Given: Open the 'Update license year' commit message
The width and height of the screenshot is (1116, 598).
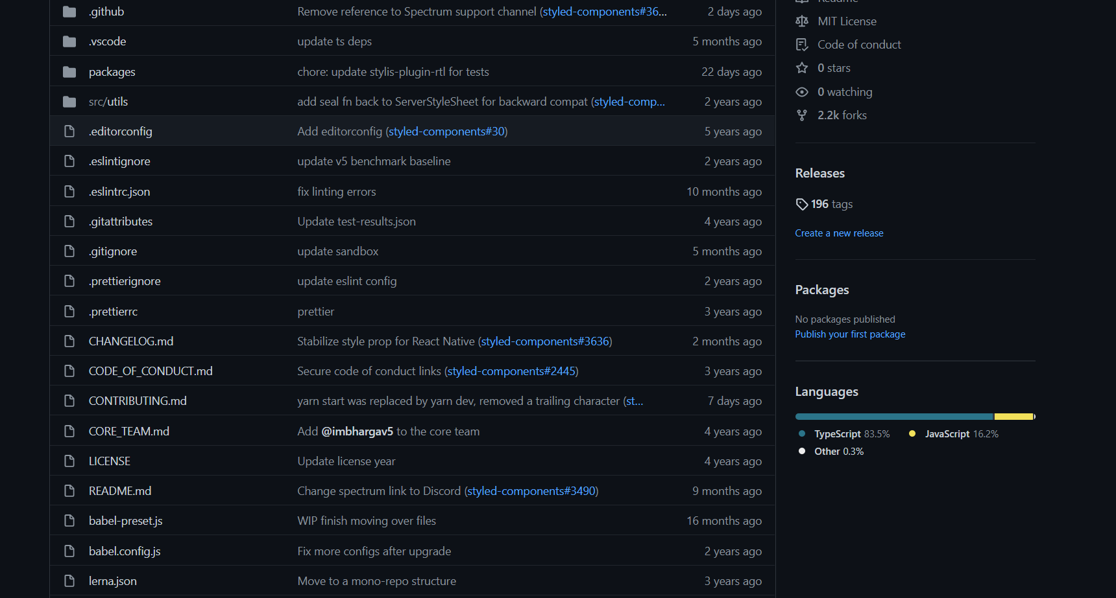Looking at the screenshot, I should click(x=346, y=461).
